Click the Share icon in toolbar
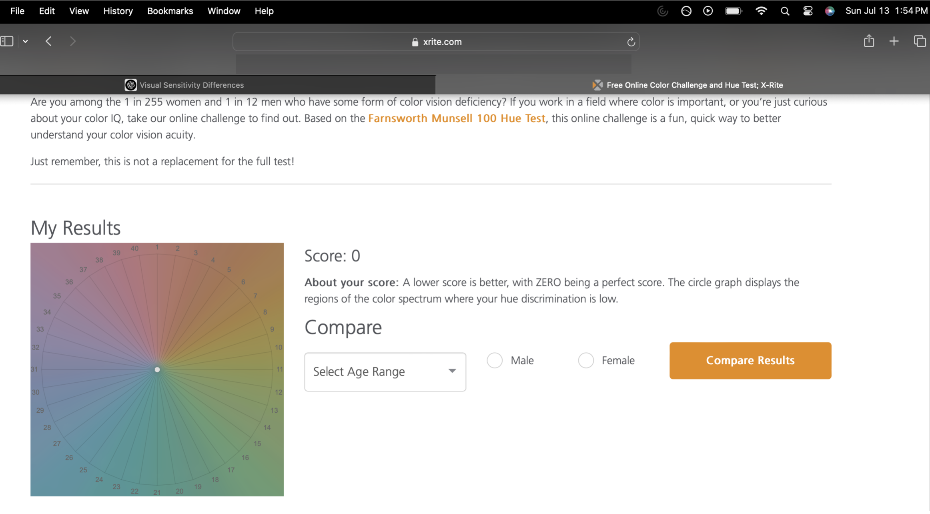The width and height of the screenshot is (930, 514). point(868,41)
